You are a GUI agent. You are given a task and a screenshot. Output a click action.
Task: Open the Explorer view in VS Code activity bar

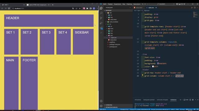(x=101, y=8)
